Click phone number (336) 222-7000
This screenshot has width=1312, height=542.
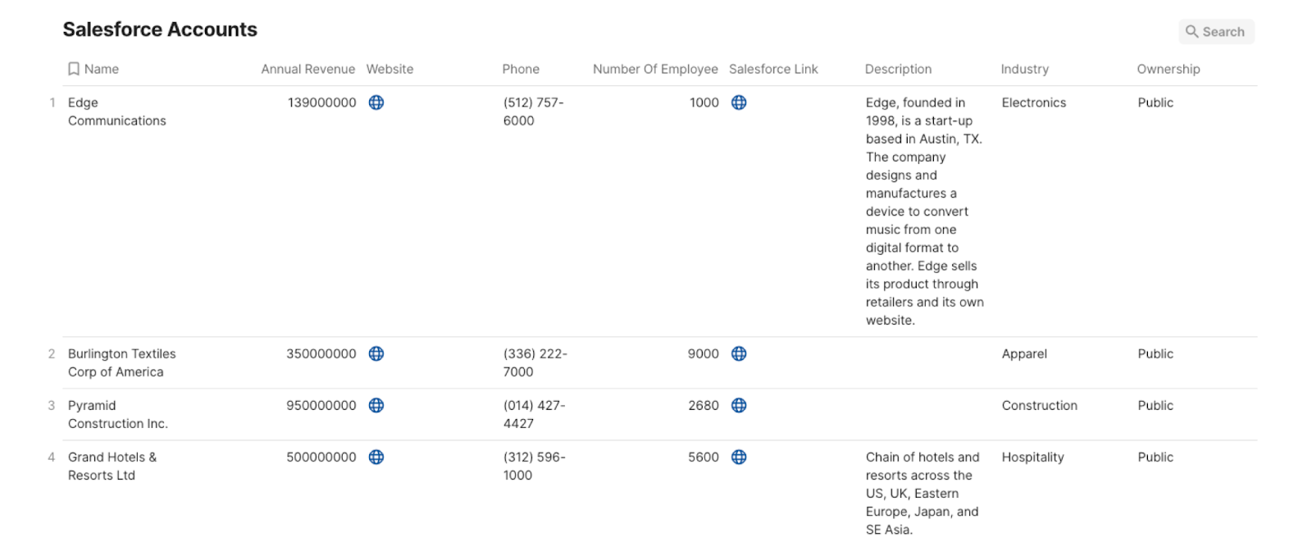[x=535, y=362]
